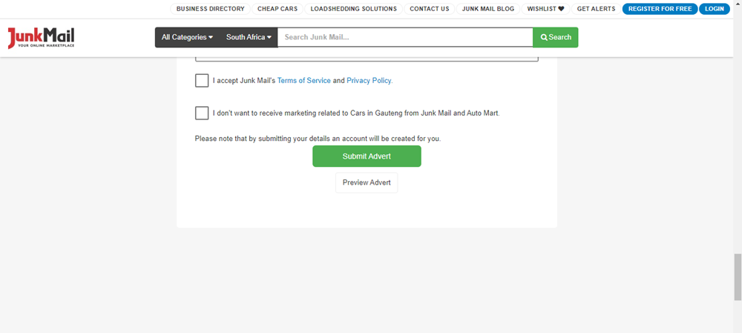Open the Terms of Service link
742x333 pixels.
coord(303,81)
